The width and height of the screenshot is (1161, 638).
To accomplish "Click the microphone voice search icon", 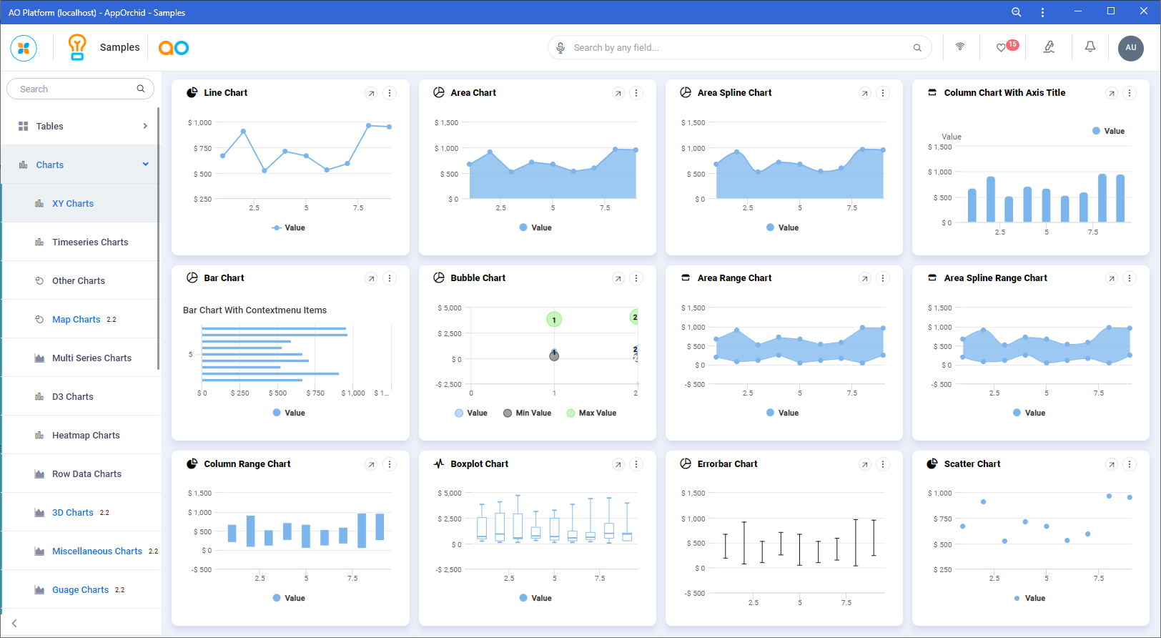I will (x=562, y=48).
